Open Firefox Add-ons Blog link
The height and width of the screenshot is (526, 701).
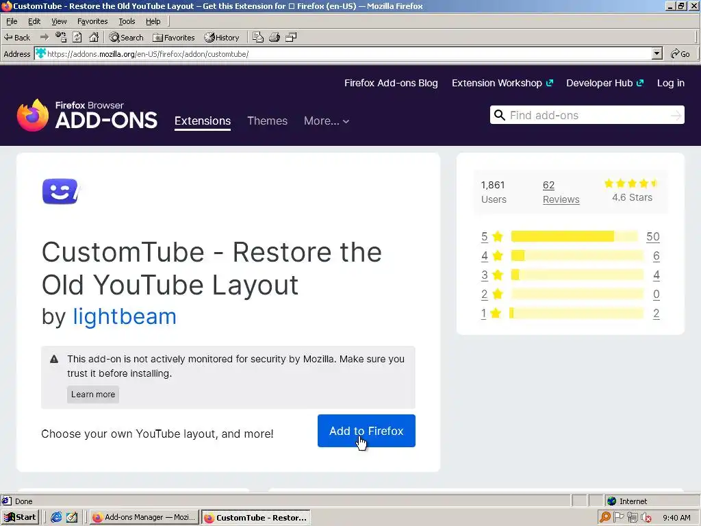tap(391, 83)
